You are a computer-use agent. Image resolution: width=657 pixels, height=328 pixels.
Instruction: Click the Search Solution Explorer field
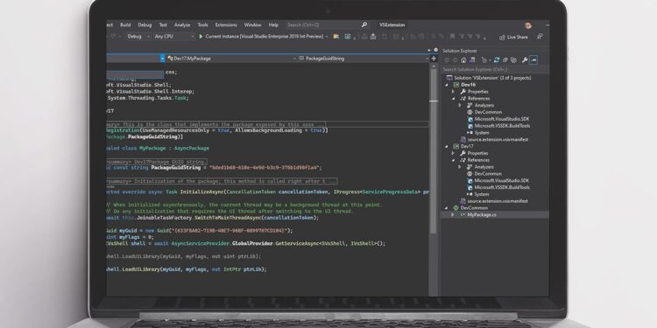point(494,69)
